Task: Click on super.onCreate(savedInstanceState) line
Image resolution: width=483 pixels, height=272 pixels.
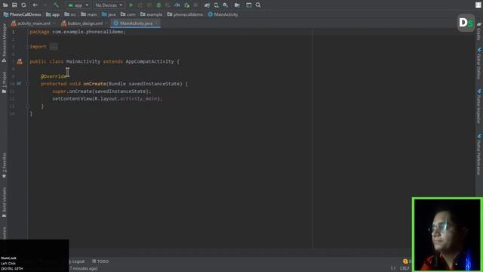Action: pos(102,91)
